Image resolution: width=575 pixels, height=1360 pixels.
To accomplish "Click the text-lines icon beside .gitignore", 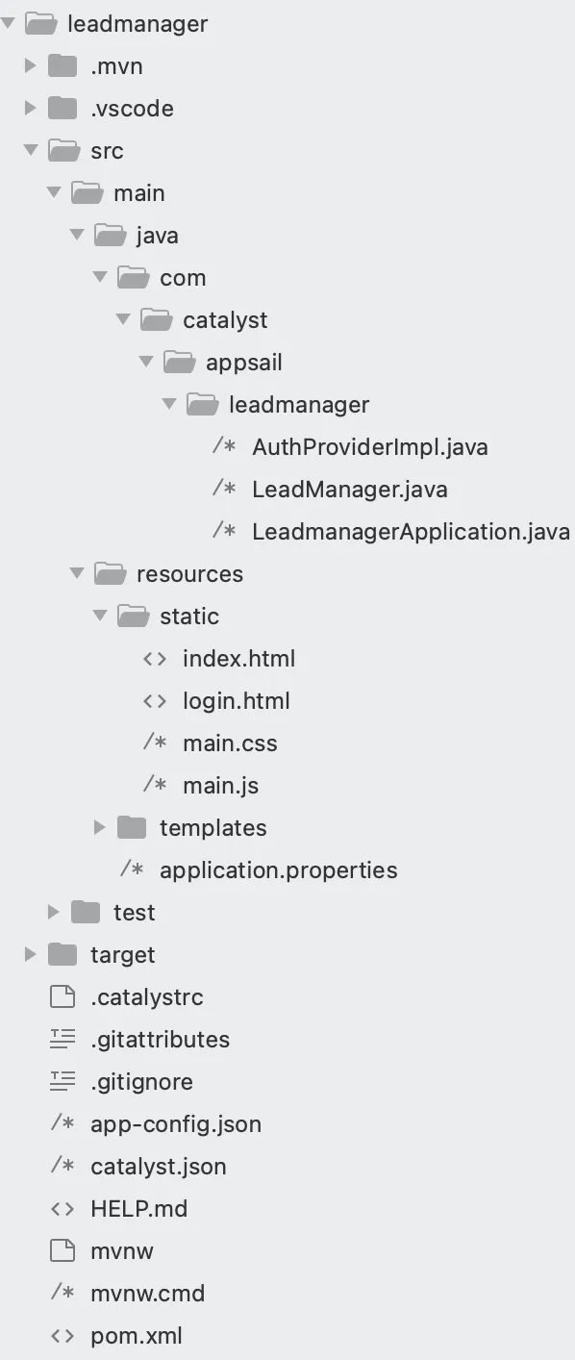I will click(62, 1081).
